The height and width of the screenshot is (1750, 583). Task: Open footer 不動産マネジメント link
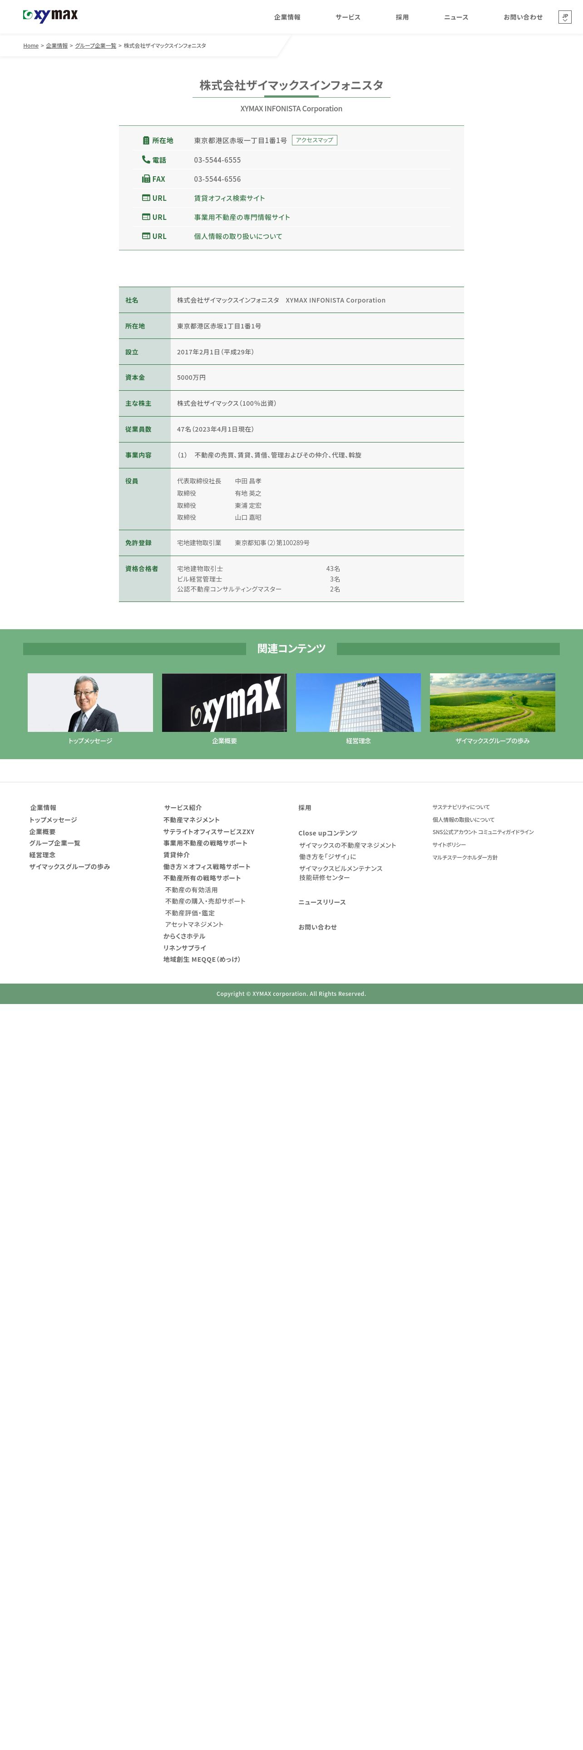tap(192, 820)
